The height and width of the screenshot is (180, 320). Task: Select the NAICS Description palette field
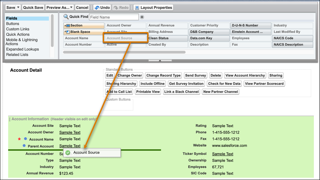point(292,44)
